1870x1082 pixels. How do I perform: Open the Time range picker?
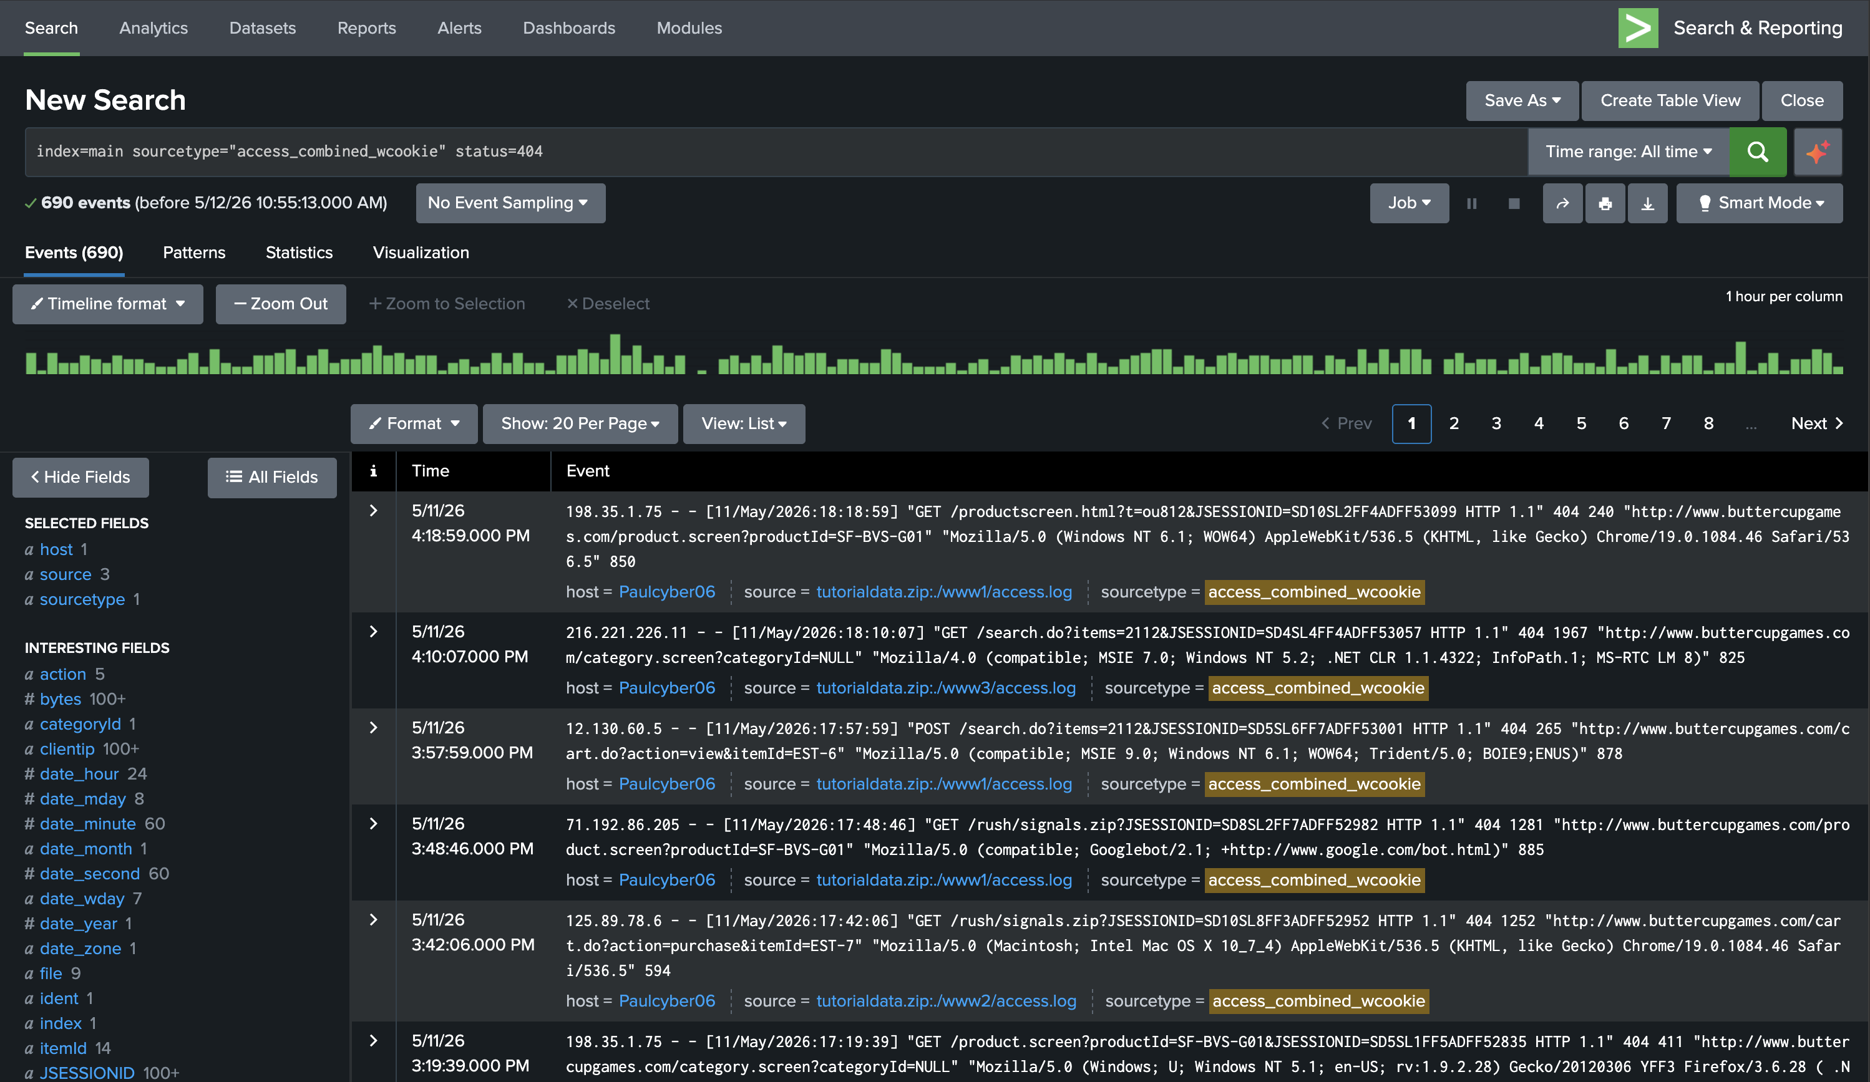1628,152
